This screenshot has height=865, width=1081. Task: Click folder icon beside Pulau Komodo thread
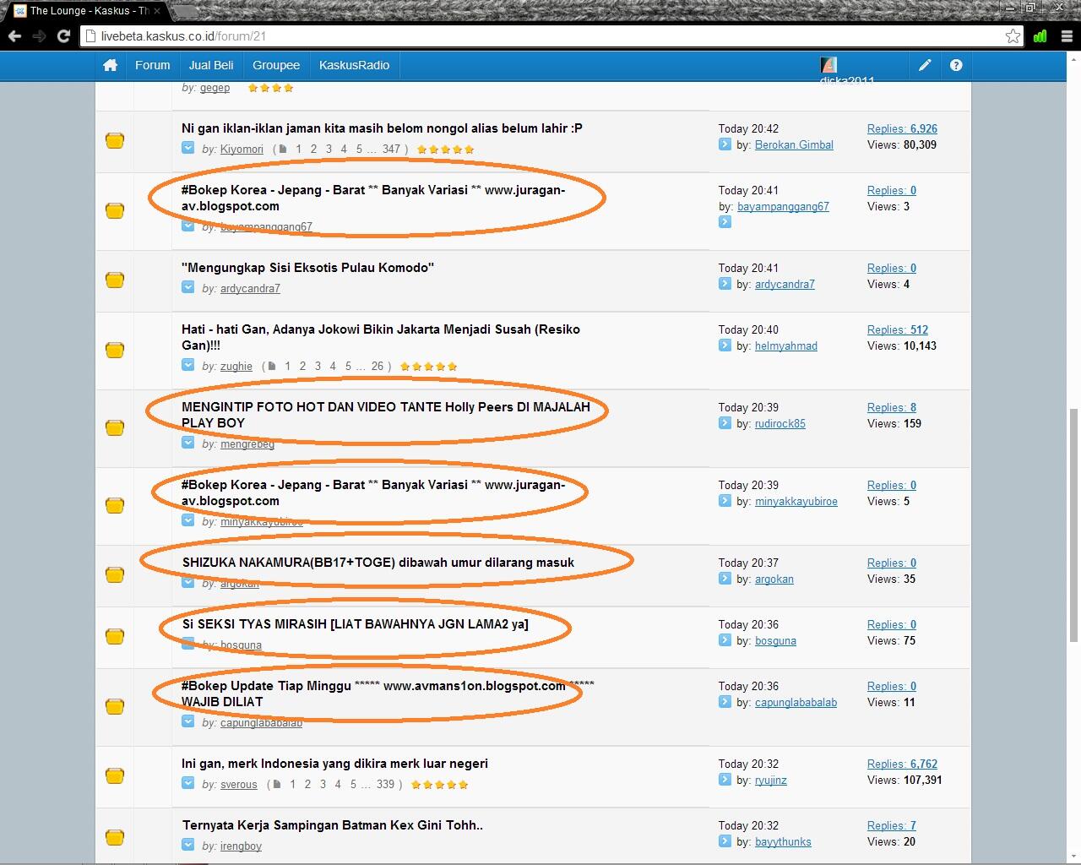coord(115,280)
